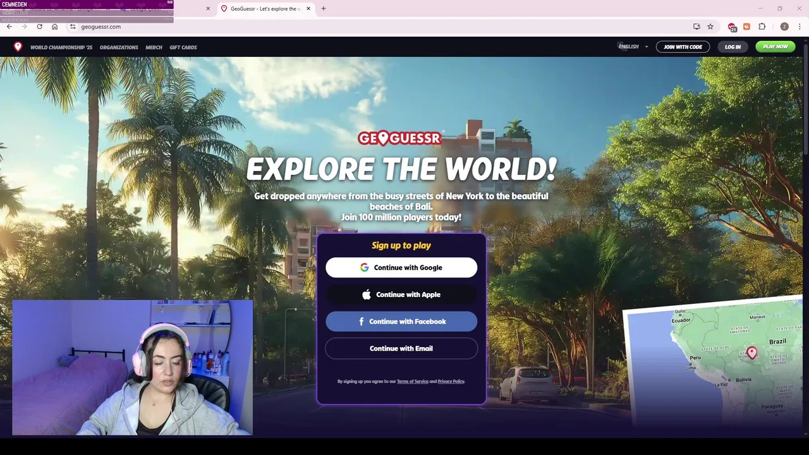Screen dimensions: 809x455
Task: Reload the page with refresh icon
Action: 39,27
